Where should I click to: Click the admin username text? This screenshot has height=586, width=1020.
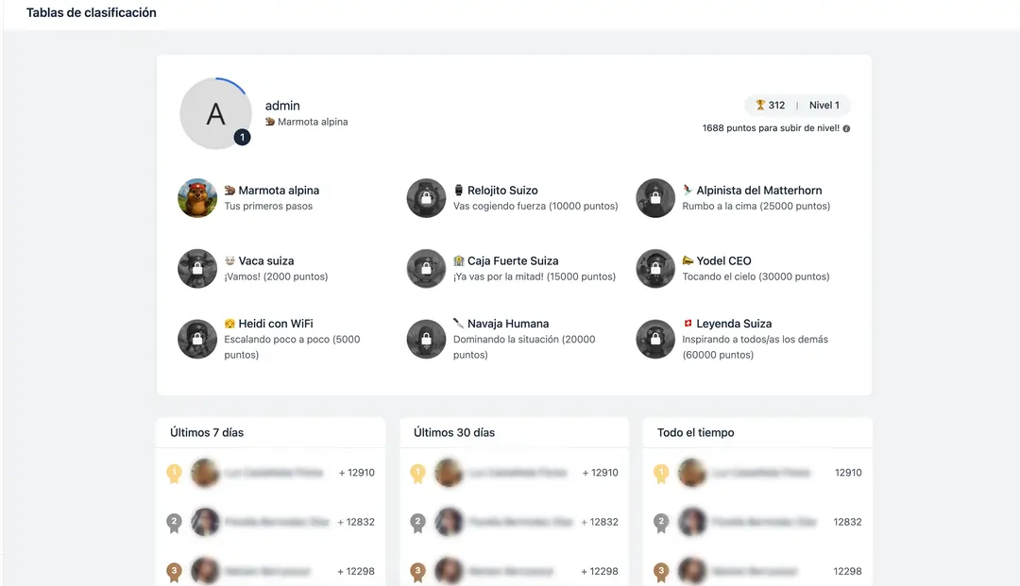282,106
